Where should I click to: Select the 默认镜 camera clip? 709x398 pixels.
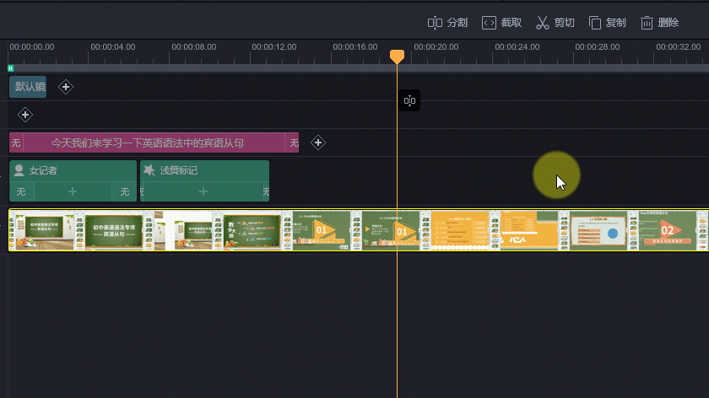click(x=29, y=87)
